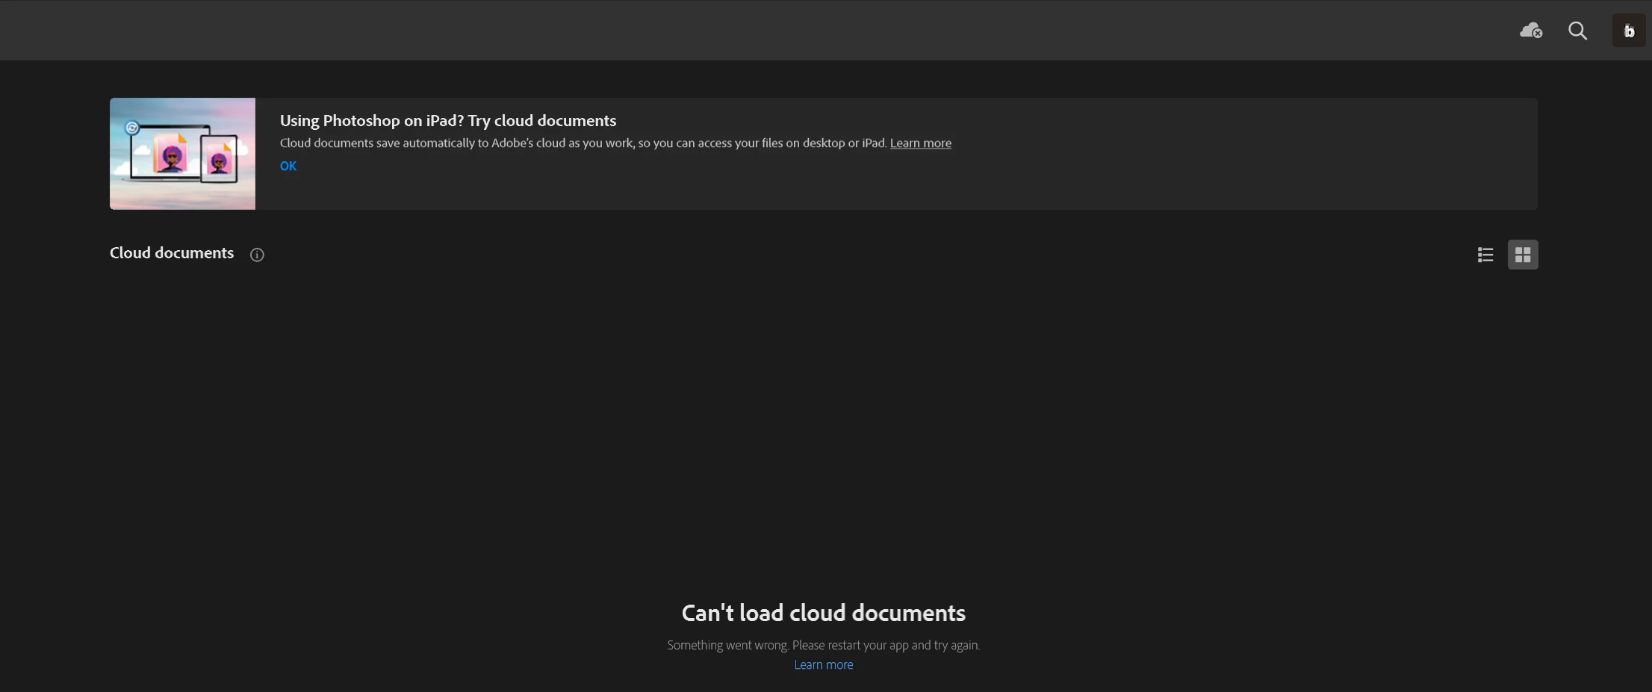1652x692 pixels.
Task: Select 'Can't load cloud documents' message
Action: point(823,613)
